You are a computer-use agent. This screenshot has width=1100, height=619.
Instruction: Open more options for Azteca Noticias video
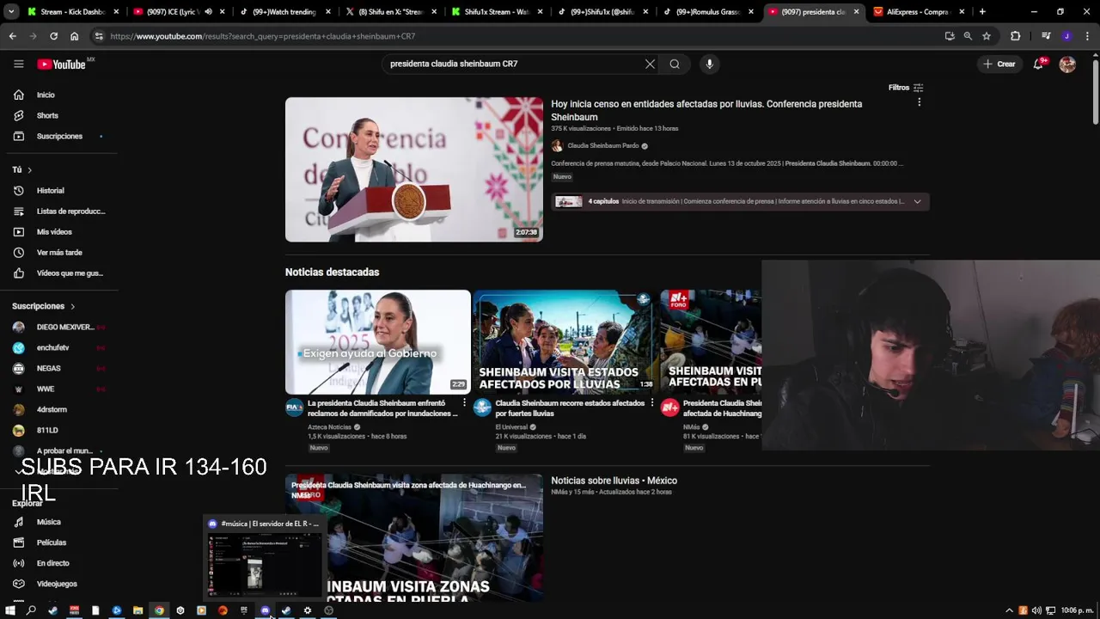pyautogui.click(x=464, y=403)
